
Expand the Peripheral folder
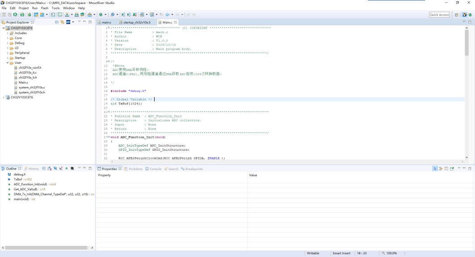click(x=8, y=53)
